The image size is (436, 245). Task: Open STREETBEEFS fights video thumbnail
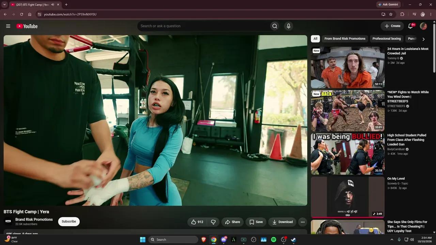[347, 111]
